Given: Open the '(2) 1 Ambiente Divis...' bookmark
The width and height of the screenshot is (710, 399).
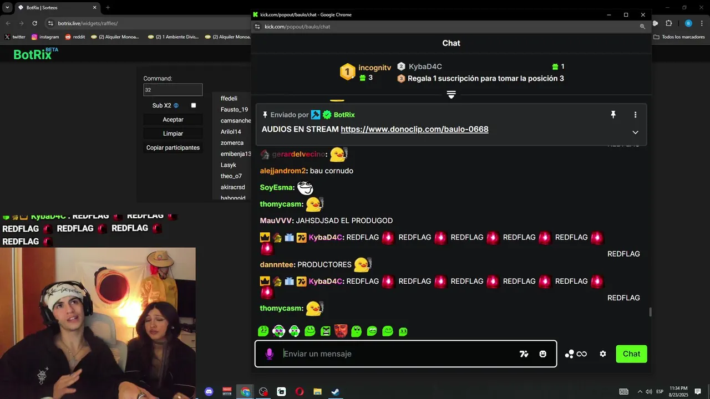Looking at the screenshot, I should tap(173, 37).
